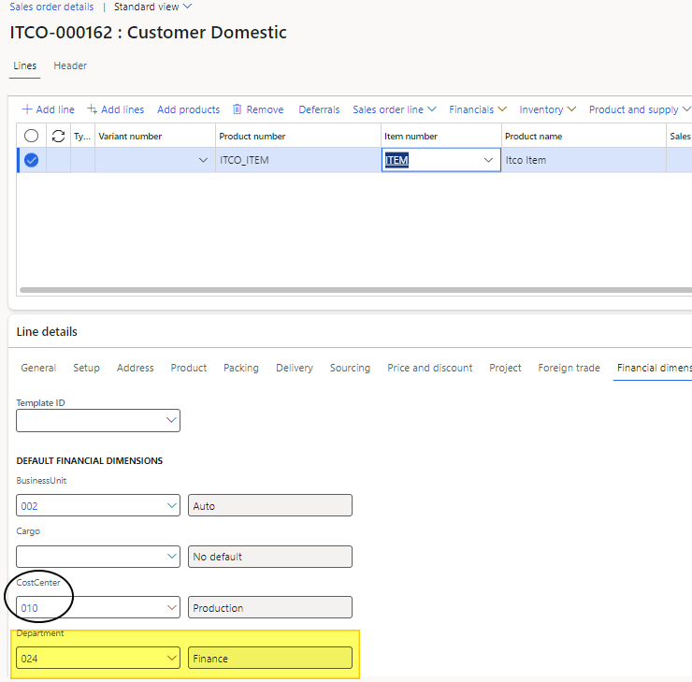This screenshot has width=692, height=682.
Task: Expand the BusinessUnit dropdown
Action: click(171, 505)
